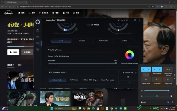Bookmark this page with the star icon

pyautogui.click(x=153, y=7)
